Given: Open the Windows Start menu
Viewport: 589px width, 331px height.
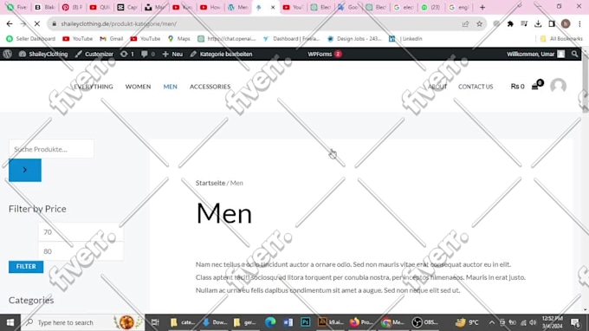Looking at the screenshot, I should coord(10,322).
